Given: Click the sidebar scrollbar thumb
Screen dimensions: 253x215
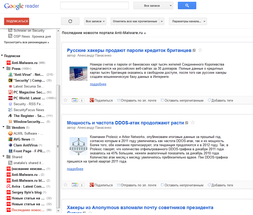Looking at the screenshot, I should click(x=58, y=146).
